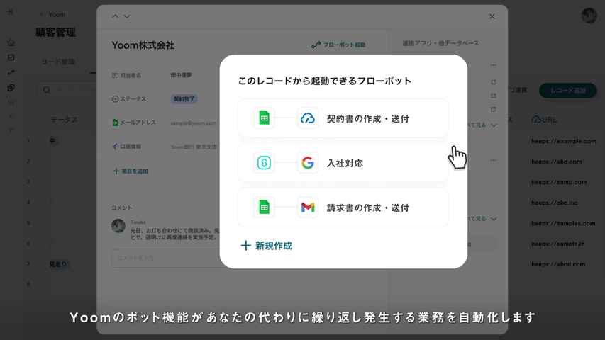Open Home in left sidebar
605x340 pixels.
point(11,42)
